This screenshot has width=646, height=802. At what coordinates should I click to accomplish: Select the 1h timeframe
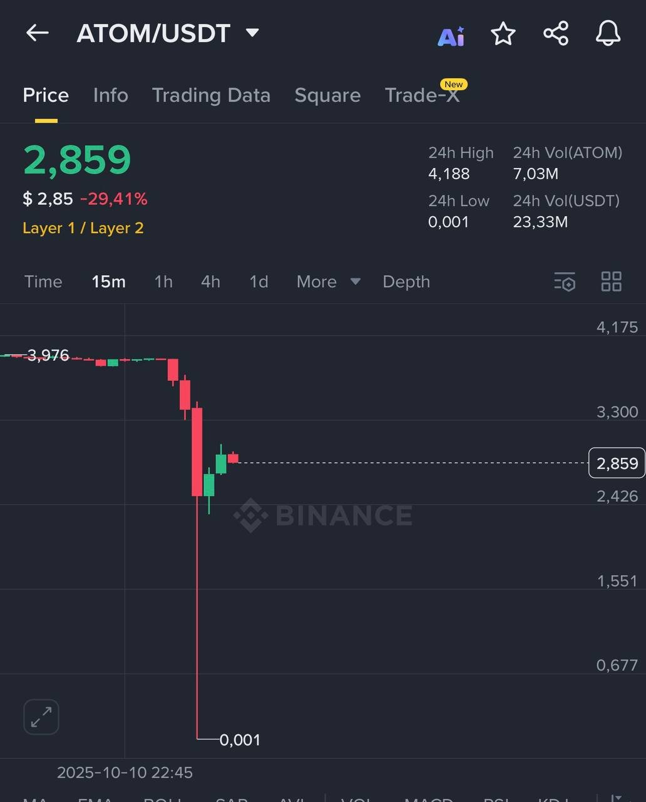point(163,282)
